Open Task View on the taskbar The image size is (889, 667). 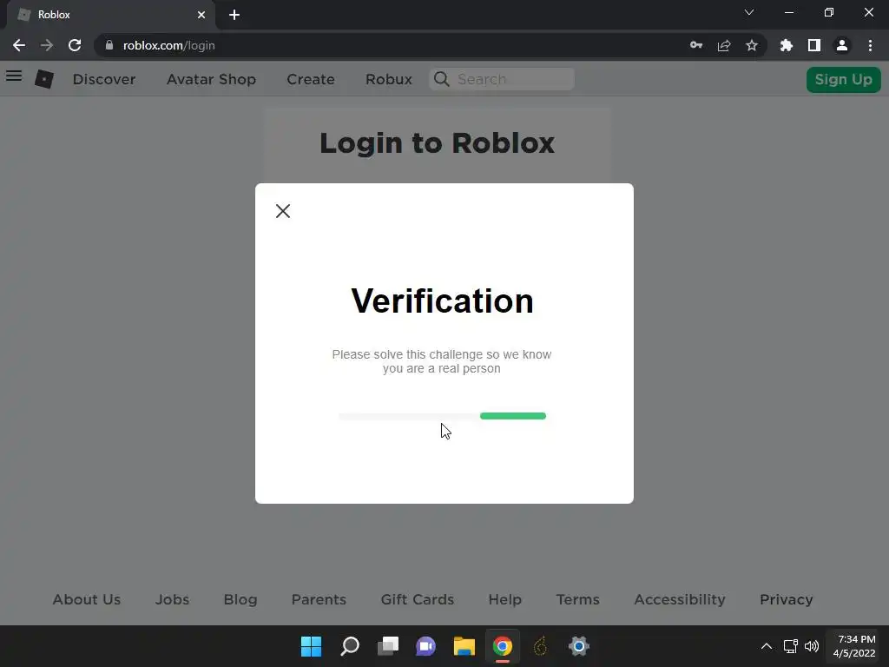pos(388,646)
